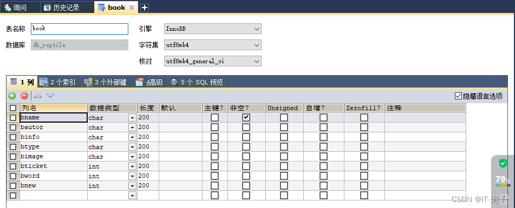Click the 注释 column header
The width and height of the screenshot is (515, 208).
pyautogui.click(x=425, y=108)
